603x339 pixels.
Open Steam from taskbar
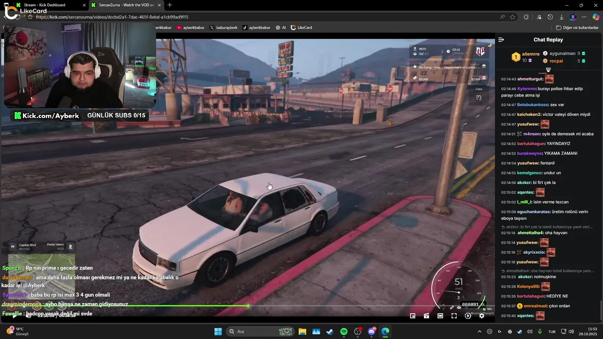(x=330, y=331)
